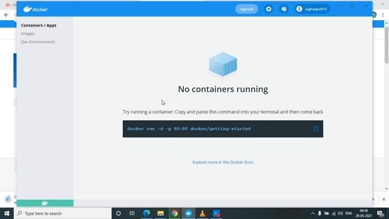Open the Windows Start menu

tap(7, 214)
